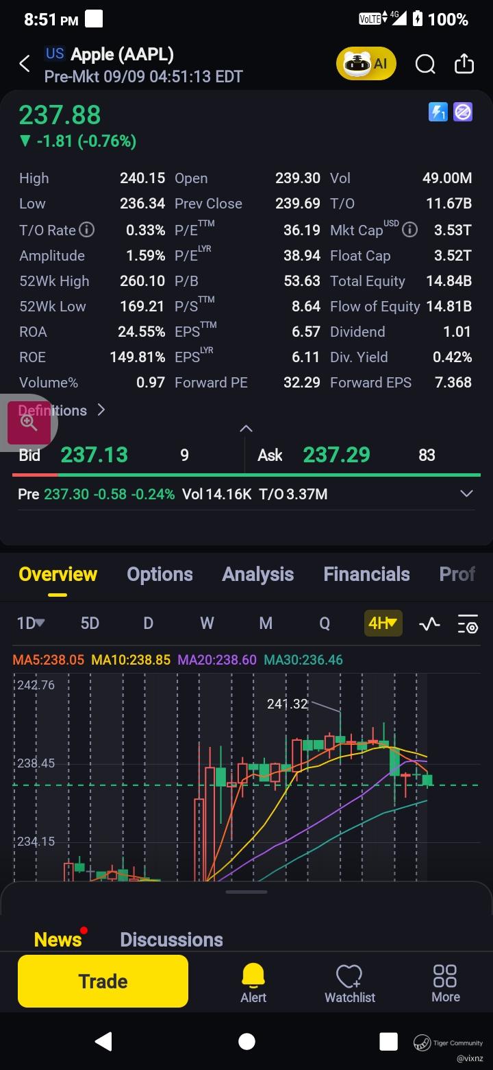
Task: Tap the Partially visible Prof tab
Action: coord(457,575)
